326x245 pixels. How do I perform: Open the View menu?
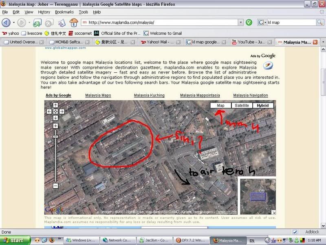point(29,12)
